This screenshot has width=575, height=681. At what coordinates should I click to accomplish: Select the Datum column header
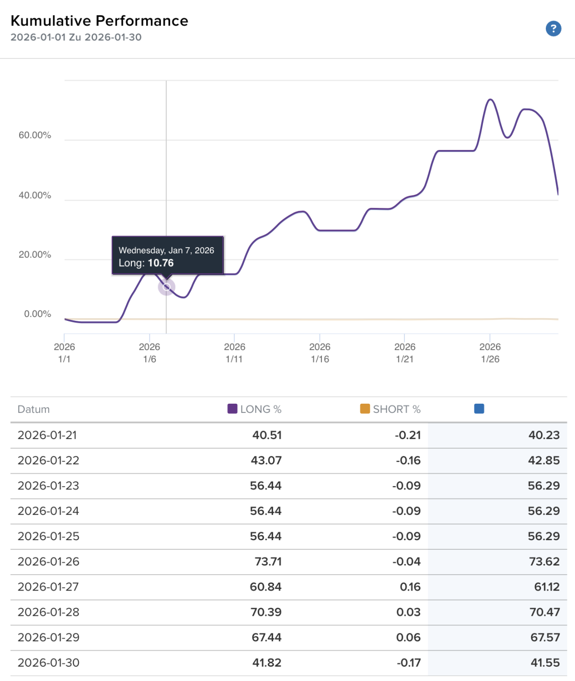34,409
